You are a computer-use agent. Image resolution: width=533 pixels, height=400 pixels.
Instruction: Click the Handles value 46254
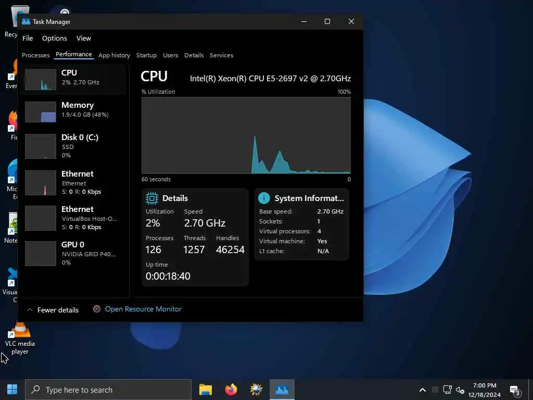tap(230, 249)
